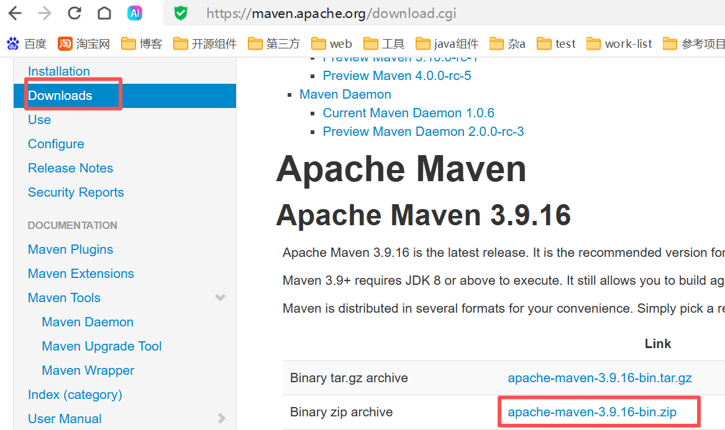The image size is (725, 430).
Task: Open the 淘宝网 bookmark
Action: click(84, 44)
